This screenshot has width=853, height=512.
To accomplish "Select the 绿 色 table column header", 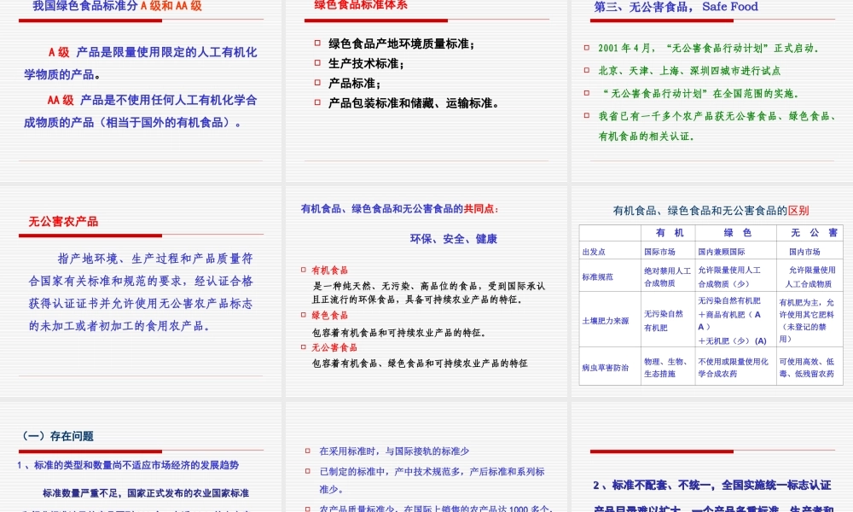I will 736,232.
